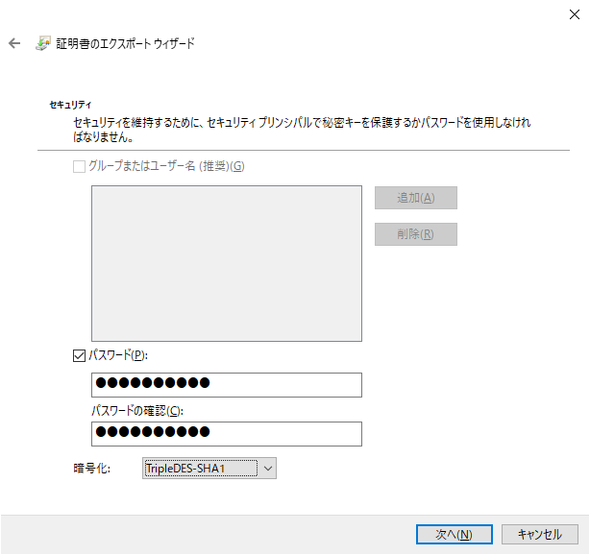Click the 追加(A) button

[x=416, y=198]
